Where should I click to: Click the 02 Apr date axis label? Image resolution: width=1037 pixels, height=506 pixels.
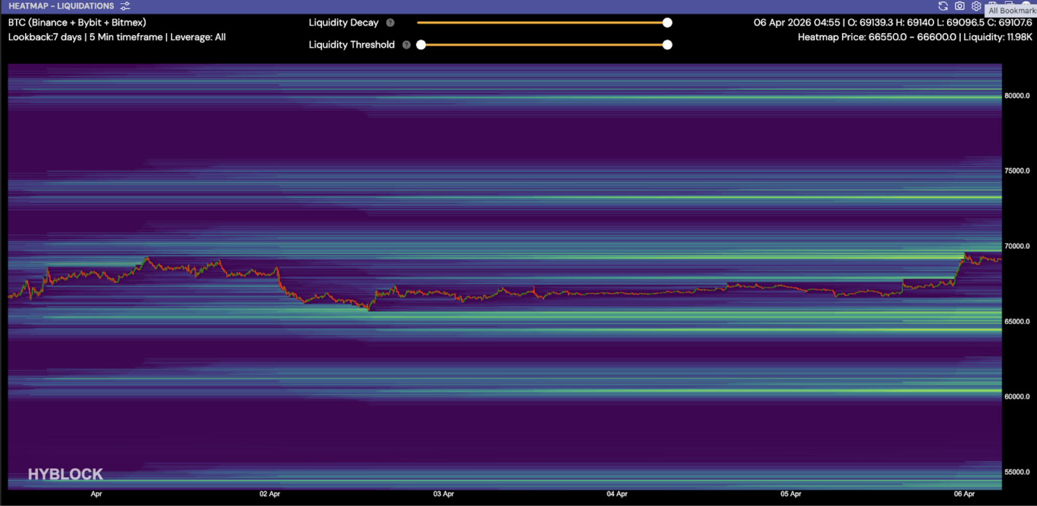coord(270,494)
